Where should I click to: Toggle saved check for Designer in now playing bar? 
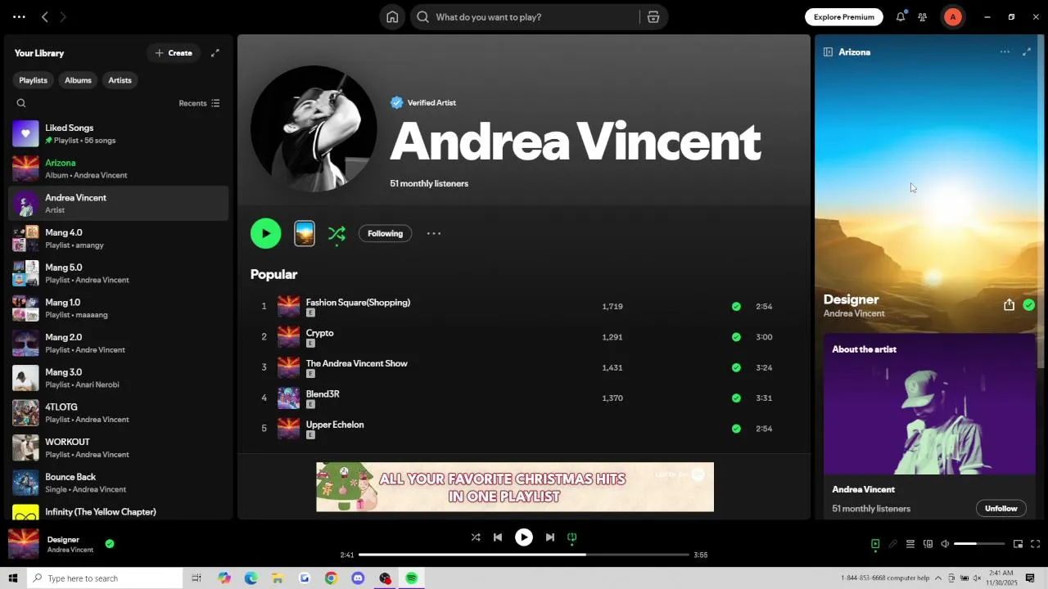pyautogui.click(x=110, y=543)
